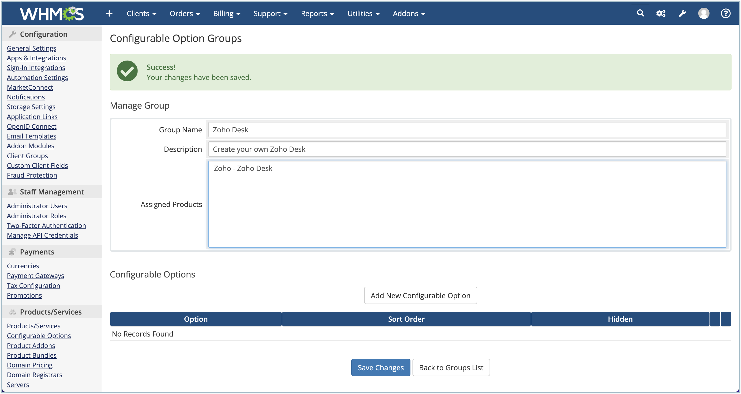Click Back to Groups List button
Image resolution: width=741 pixels, height=394 pixels.
pos(451,367)
